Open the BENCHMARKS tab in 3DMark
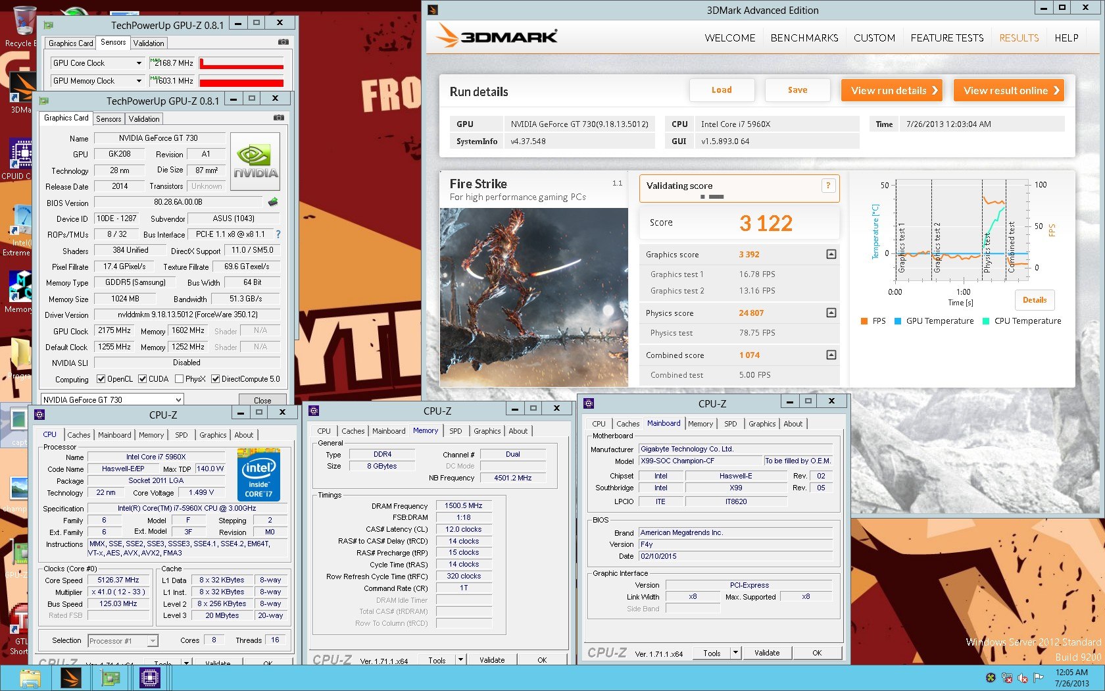This screenshot has width=1105, height=691. 804,38
